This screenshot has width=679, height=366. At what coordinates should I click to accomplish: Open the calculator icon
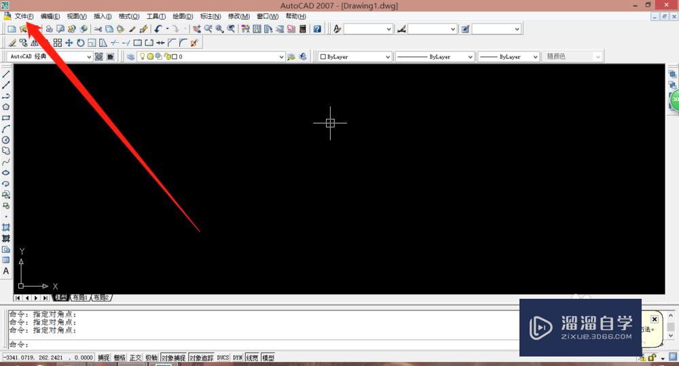303,29
